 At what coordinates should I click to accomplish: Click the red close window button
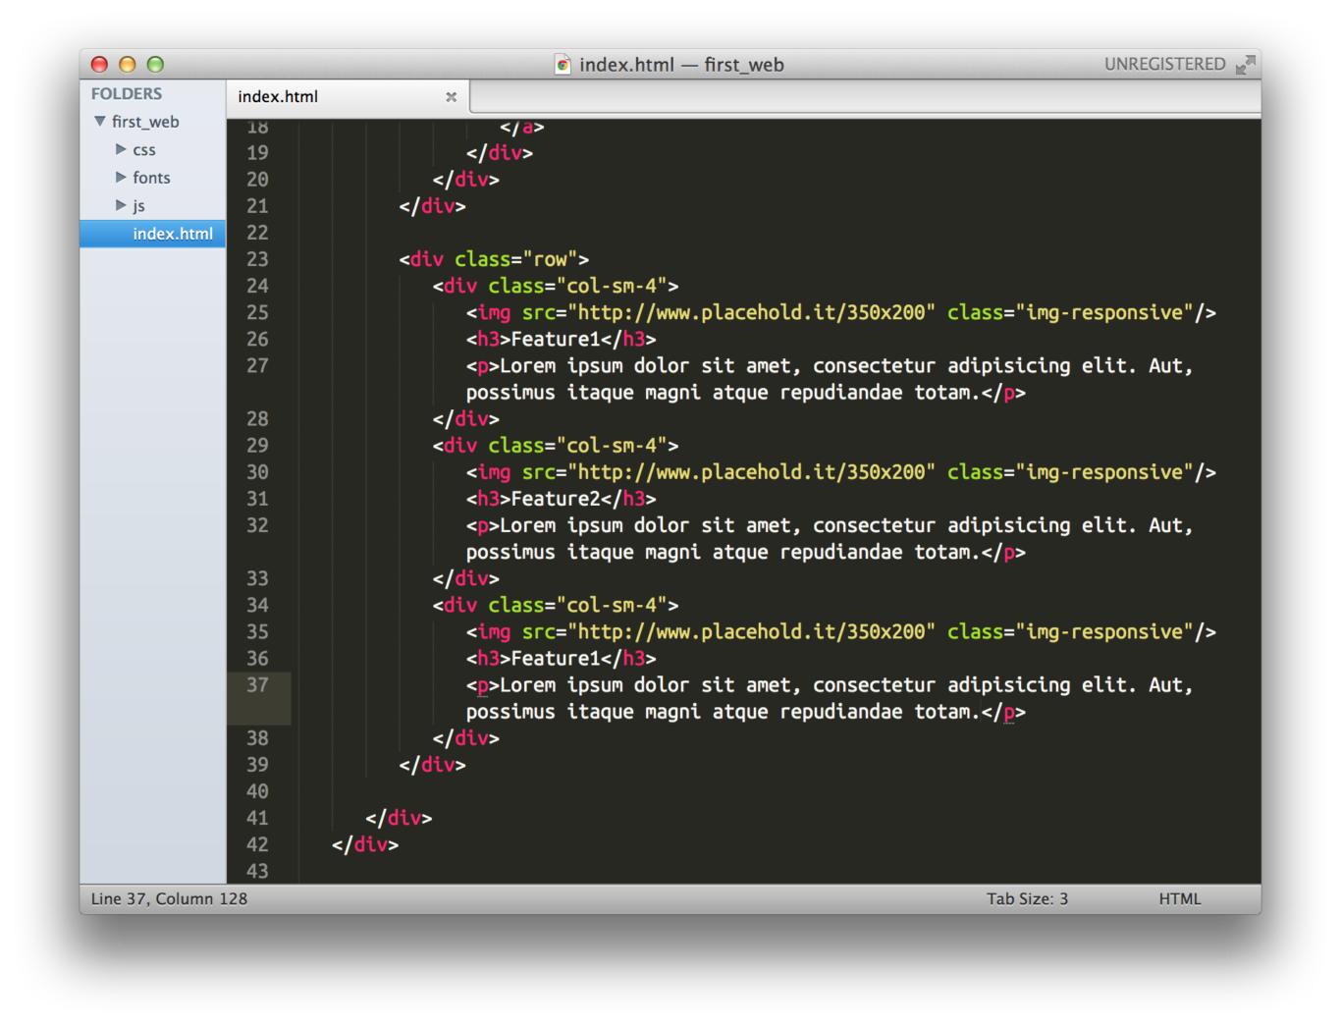point(99,65)
